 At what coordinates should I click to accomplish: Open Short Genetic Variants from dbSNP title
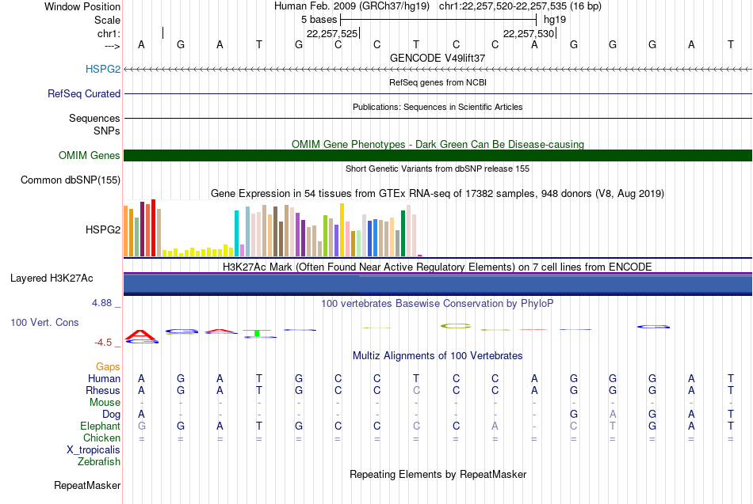(438, 169)
